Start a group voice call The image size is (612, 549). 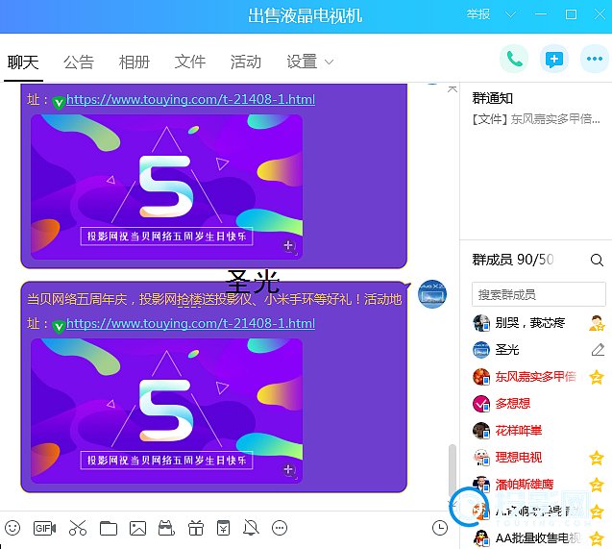[514, 59]
